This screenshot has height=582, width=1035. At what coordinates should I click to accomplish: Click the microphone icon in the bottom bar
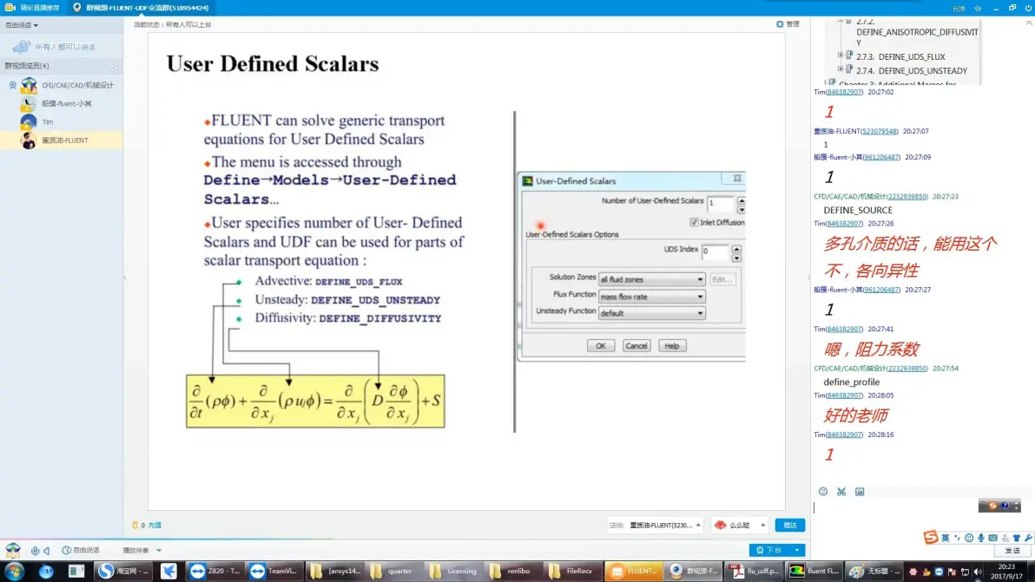point(35,551)
